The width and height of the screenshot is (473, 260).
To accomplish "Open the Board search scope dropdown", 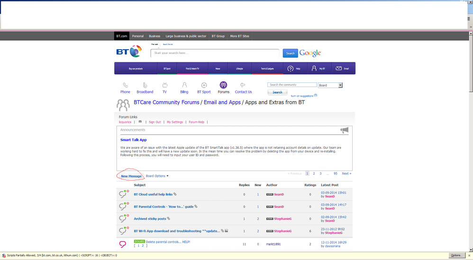I will (330, 85).
